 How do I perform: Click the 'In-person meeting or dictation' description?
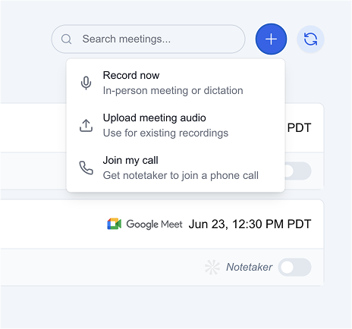[x=173, y=90]
